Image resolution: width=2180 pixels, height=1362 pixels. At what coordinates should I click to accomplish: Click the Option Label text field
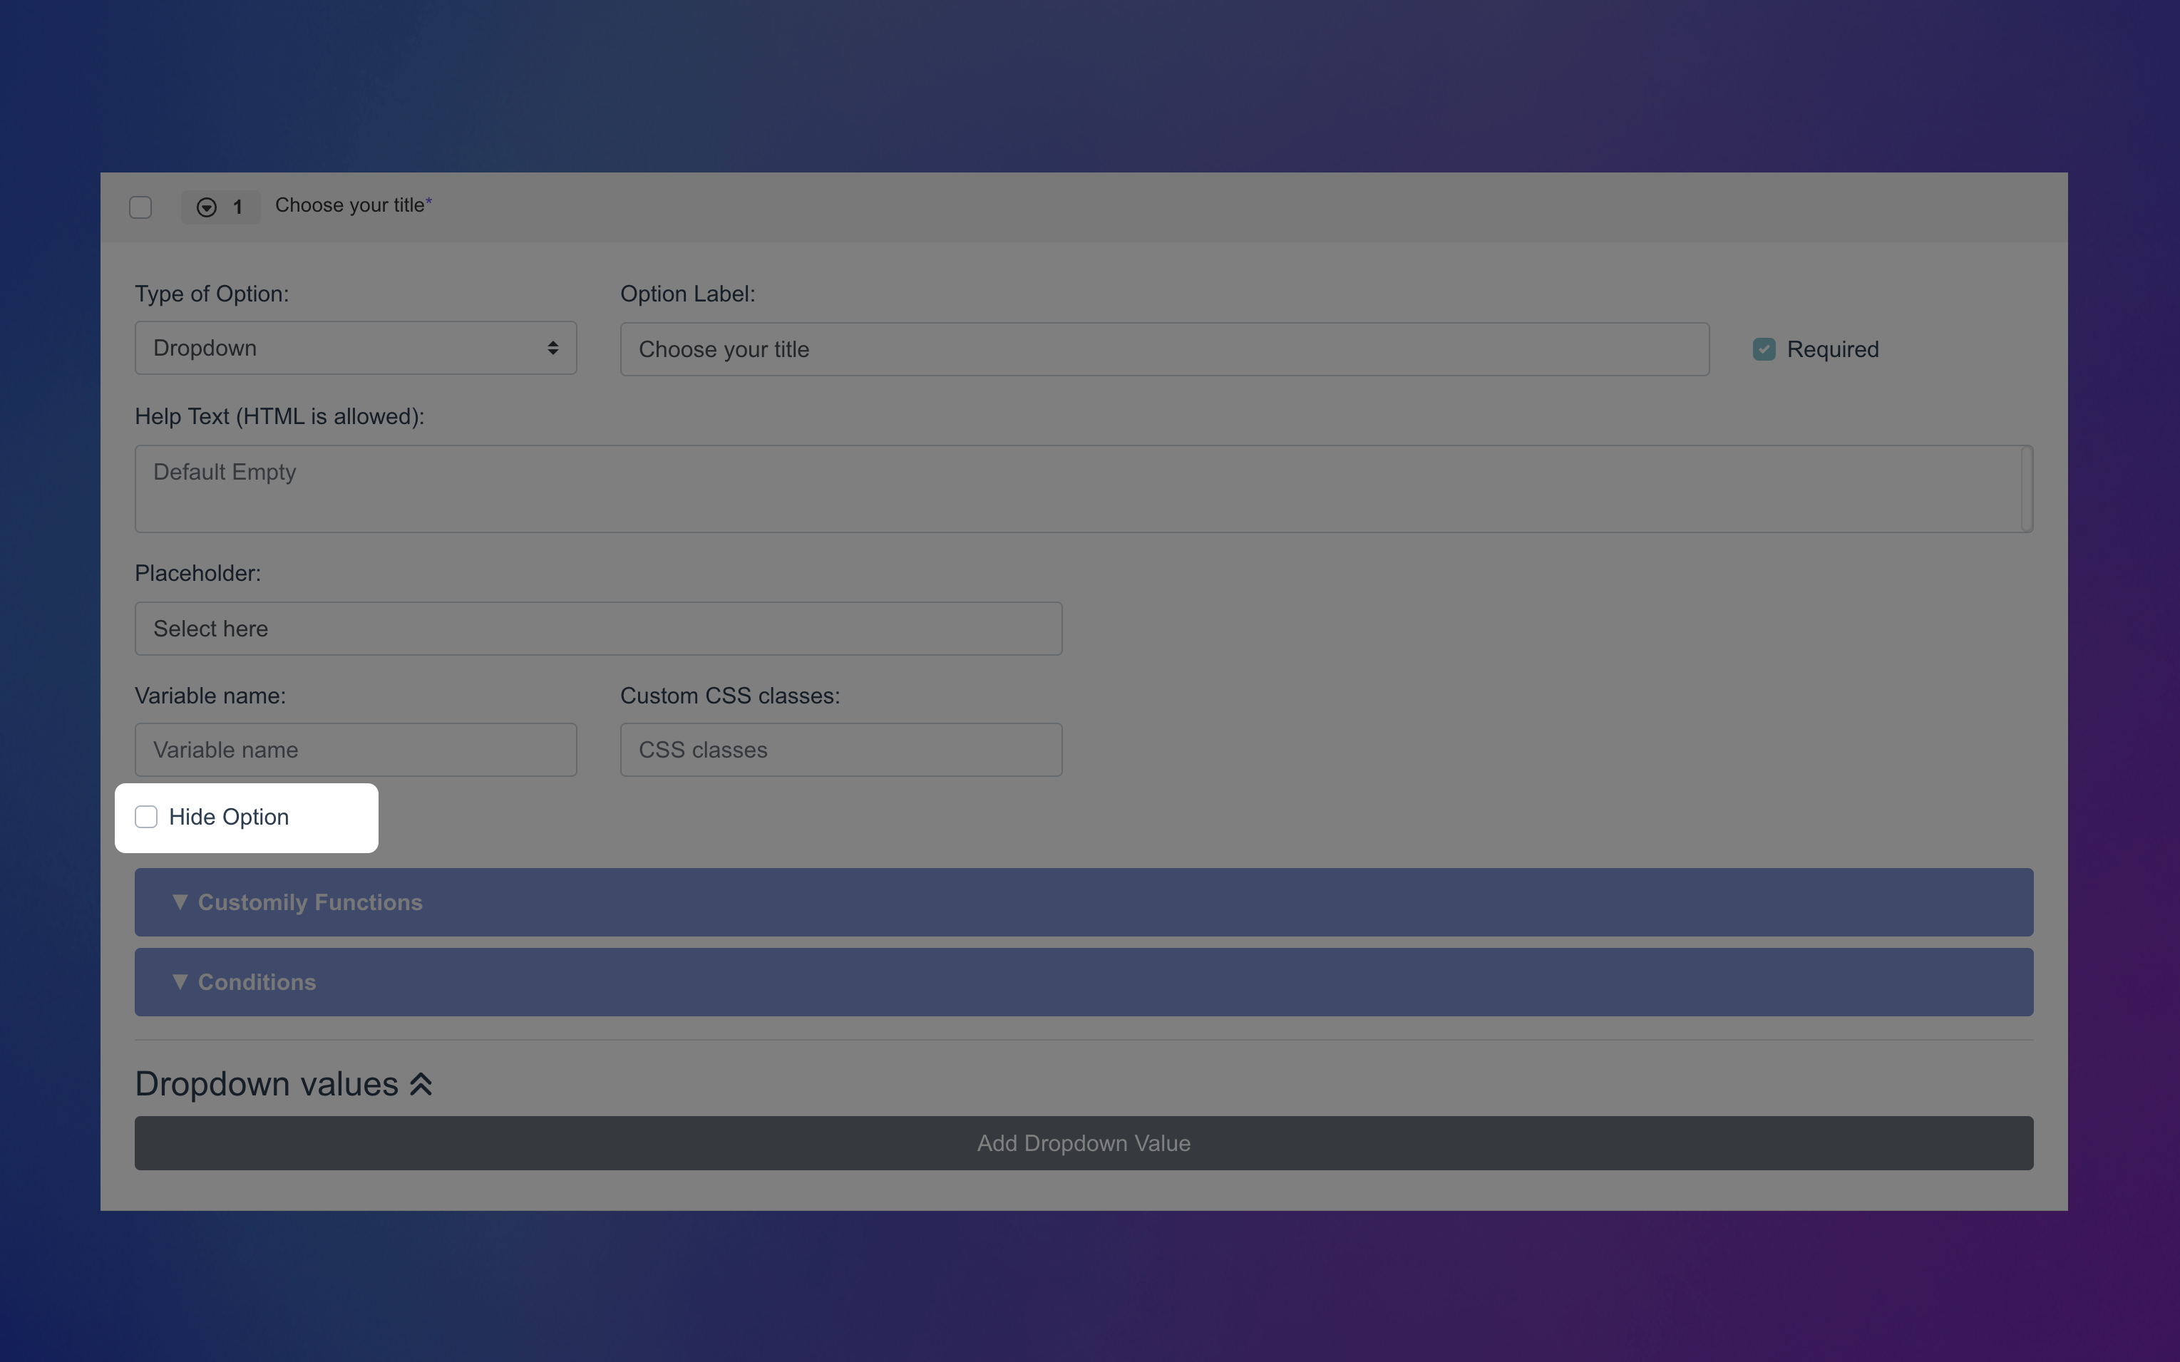(x=1164, y=349)
